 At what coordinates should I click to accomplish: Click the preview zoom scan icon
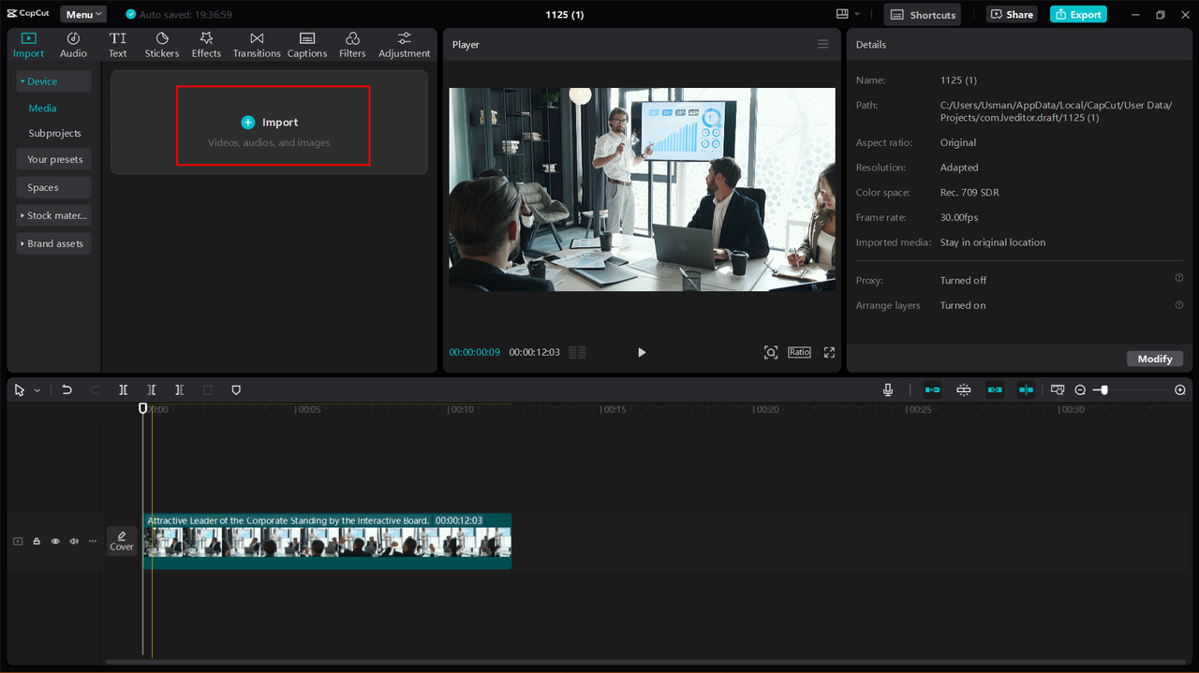[770, 352]
